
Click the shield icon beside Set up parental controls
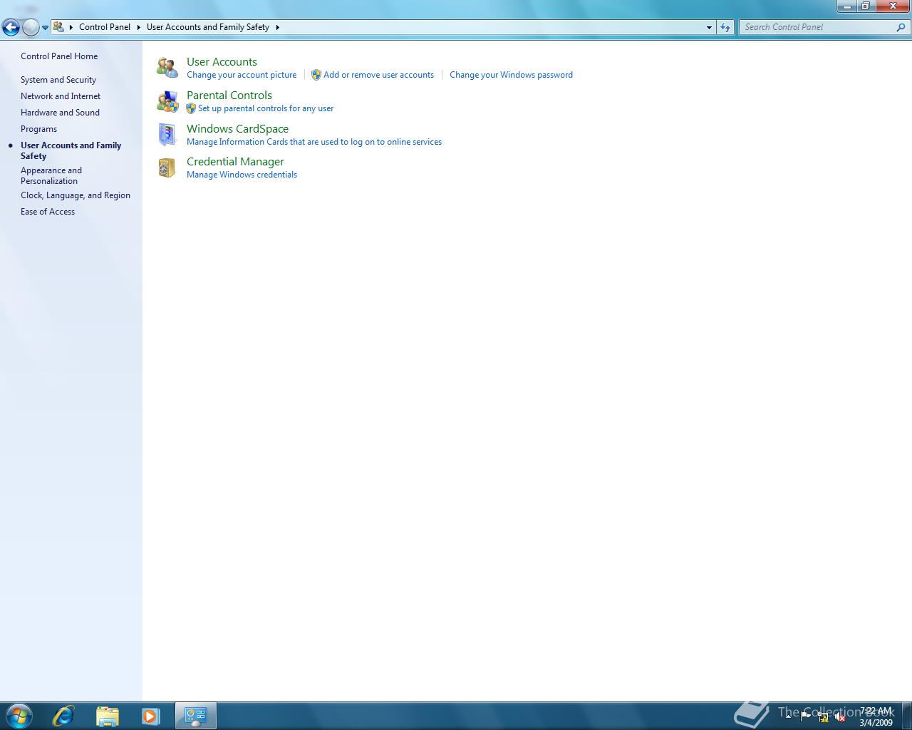[x=191, y=108]
